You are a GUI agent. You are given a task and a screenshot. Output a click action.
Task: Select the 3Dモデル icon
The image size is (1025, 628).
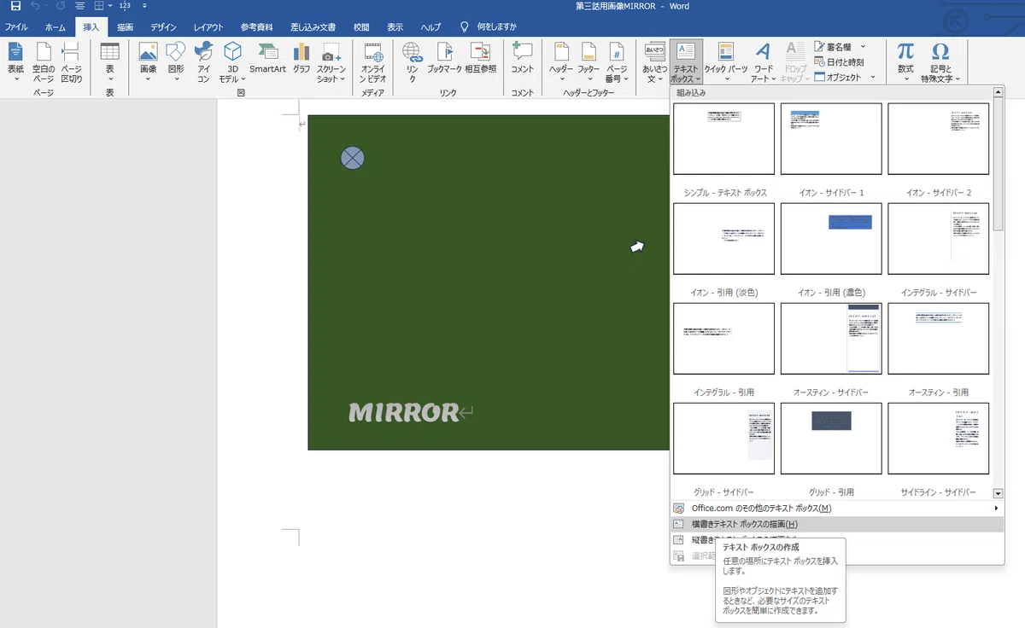231,62
